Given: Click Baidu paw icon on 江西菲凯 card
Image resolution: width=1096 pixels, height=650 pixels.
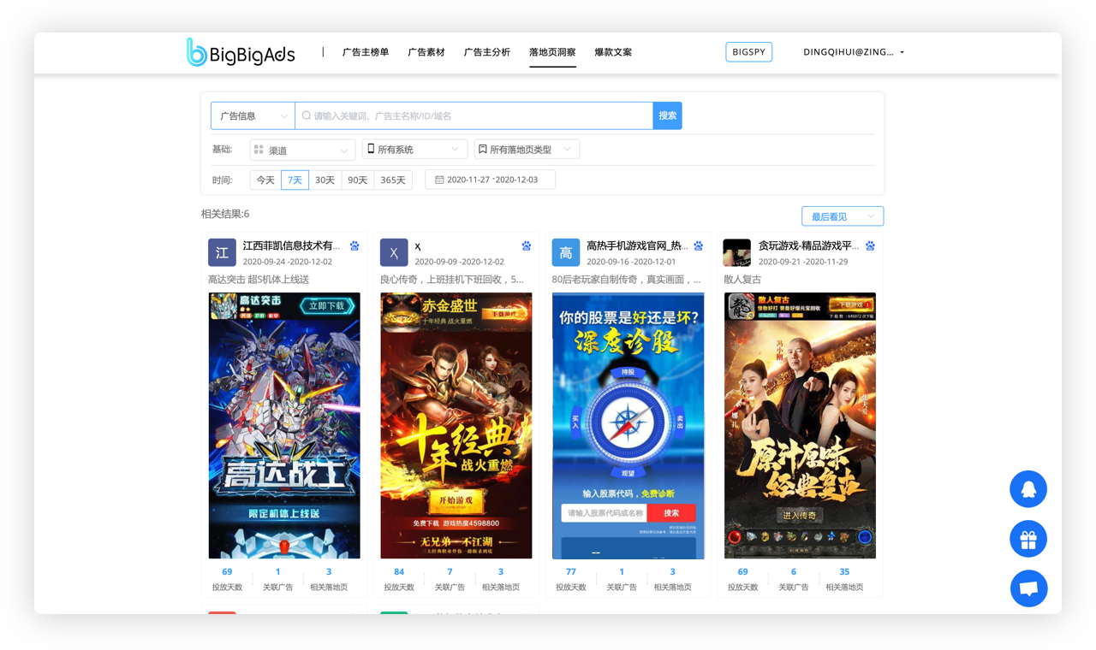Looking at the screenshot, I should [x=354, y=245].
